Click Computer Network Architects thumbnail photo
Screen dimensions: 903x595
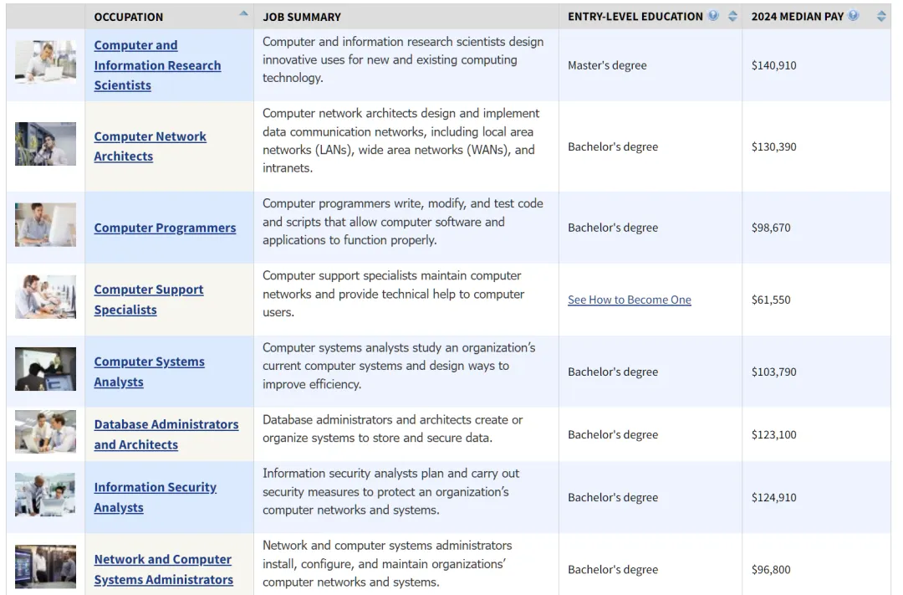click(x=45, y=144)
